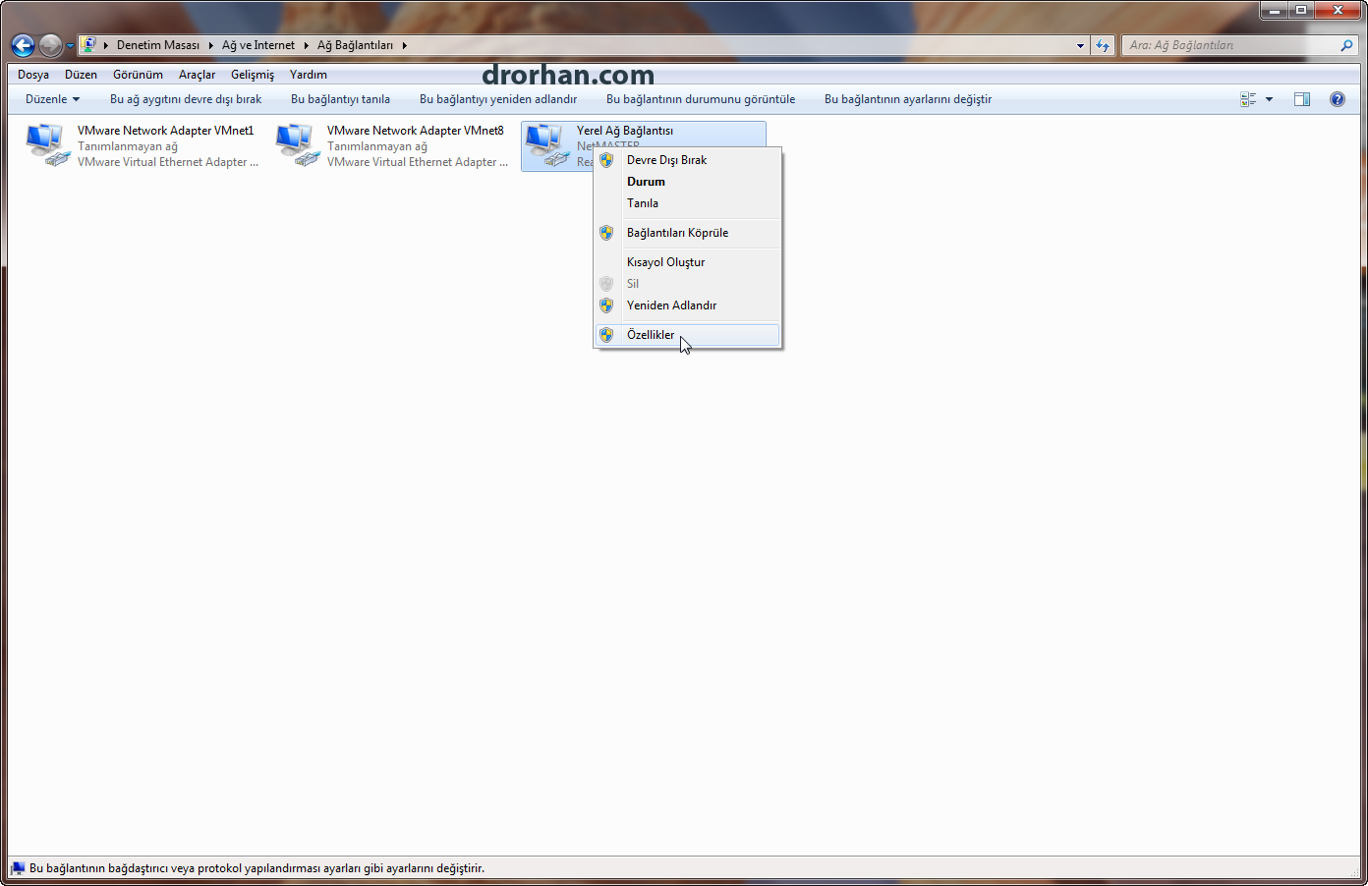Click the Forward navigation arrow button
This screenshot has width=1368, height=886.
(x=51, y=45)
